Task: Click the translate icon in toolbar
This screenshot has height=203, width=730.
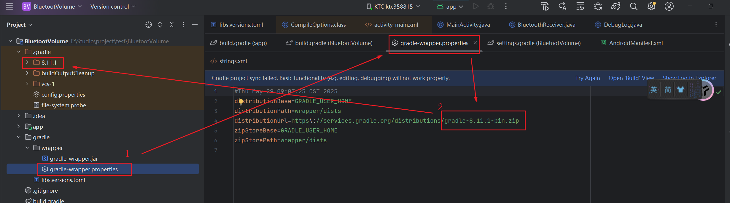Action: 562,6
